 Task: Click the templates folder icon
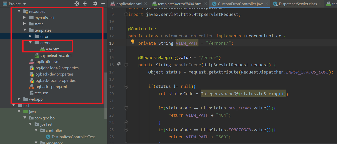(31, 30)
